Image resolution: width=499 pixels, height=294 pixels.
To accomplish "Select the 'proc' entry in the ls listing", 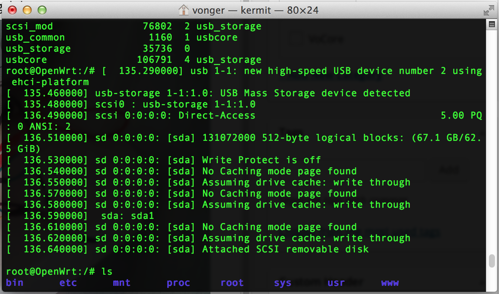I will pyautogui.click(x=178, y=282).
